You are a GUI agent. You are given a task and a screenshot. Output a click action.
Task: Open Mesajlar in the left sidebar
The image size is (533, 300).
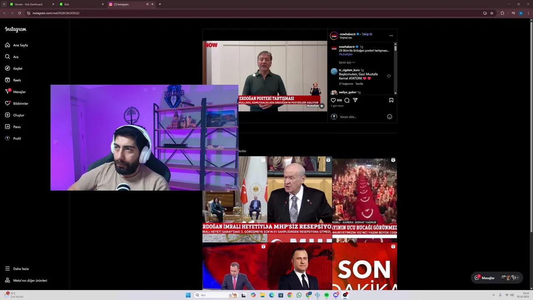[x=15, y=92]
